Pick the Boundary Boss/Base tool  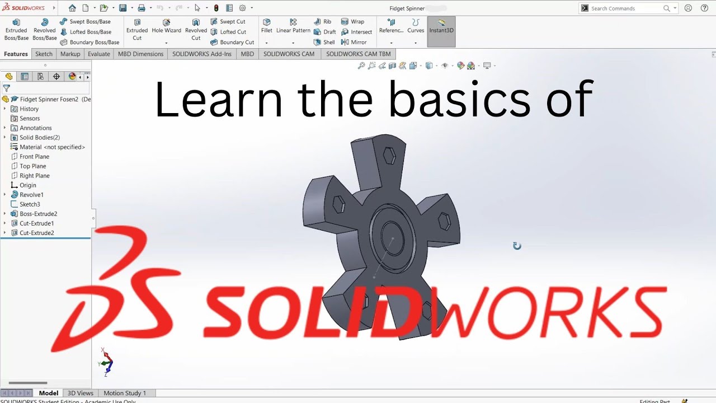tap(89, 42)
